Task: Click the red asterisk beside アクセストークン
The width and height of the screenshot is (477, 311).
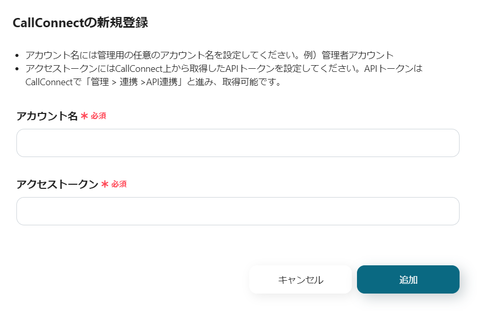Action: point(104,183)
